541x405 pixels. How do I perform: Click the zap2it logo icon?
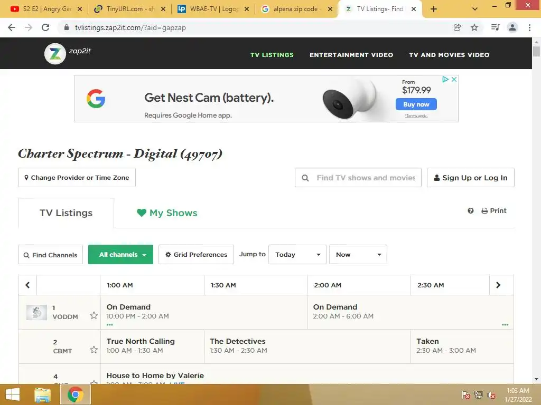tap(55, 54)
